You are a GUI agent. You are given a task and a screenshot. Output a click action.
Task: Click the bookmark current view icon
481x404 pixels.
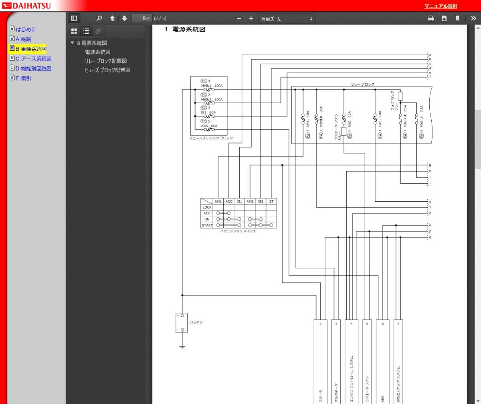457,18
